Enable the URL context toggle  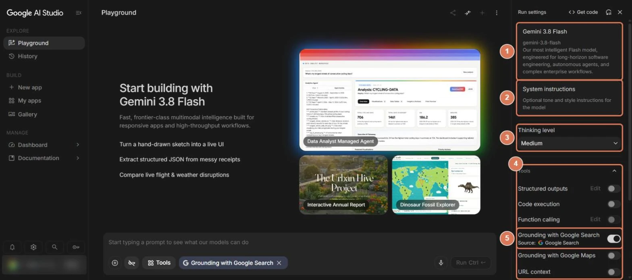coord(614,272)
